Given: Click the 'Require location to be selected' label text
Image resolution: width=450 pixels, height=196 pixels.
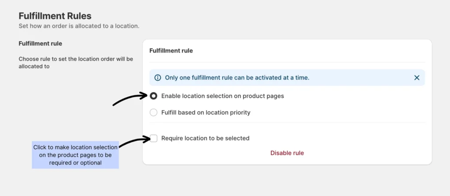Looking at the screenshot, I should (x=205, y=139).
